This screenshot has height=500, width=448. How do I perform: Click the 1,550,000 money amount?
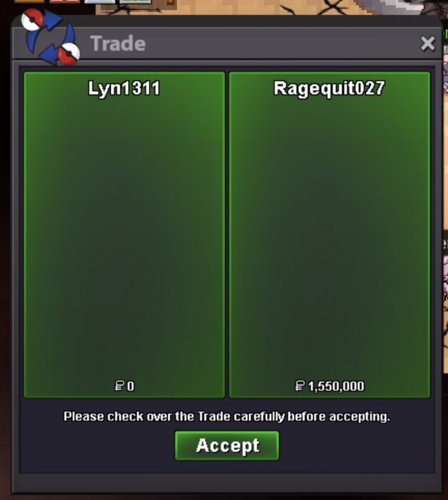click(336, 386)
